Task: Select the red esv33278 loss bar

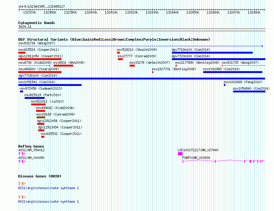Action: [132, 66]
